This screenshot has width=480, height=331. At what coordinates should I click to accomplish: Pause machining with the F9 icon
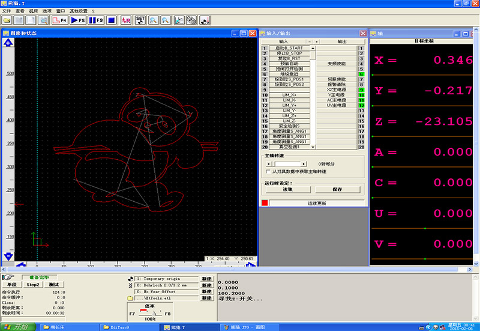(96, 20)
